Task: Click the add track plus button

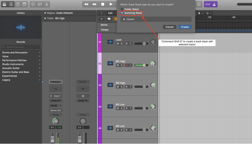Action: tap(102, 19)
